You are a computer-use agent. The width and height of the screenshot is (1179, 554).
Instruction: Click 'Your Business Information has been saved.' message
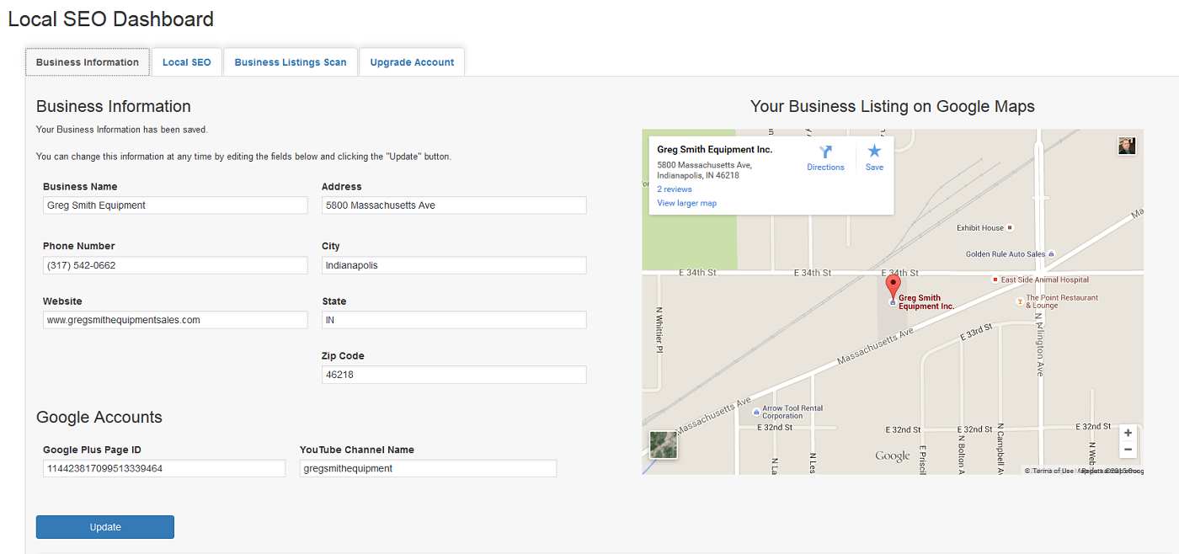[x=122, y=130]
